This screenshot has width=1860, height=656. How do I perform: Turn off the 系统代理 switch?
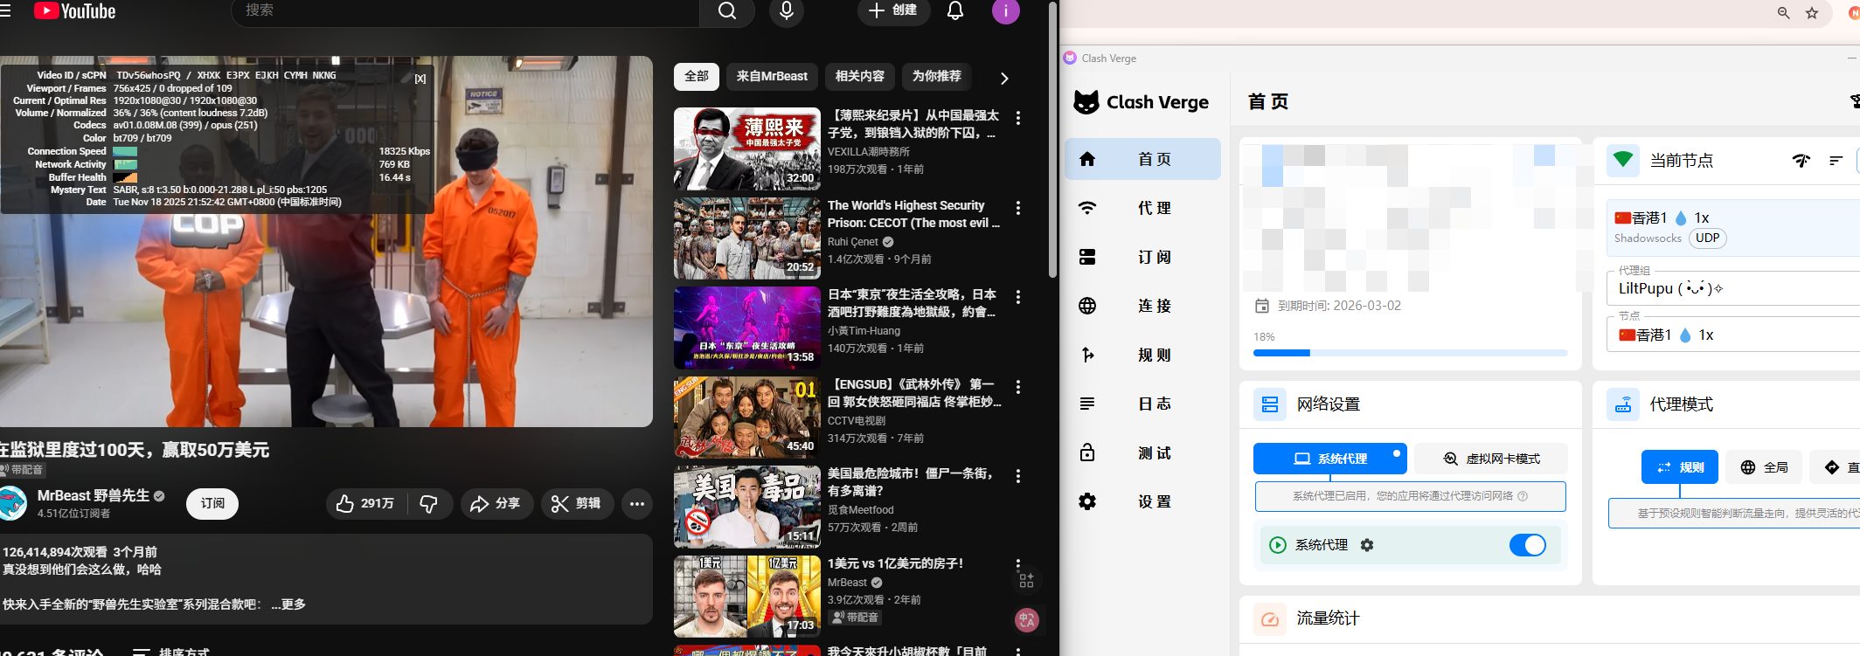tap(1527, 545)
